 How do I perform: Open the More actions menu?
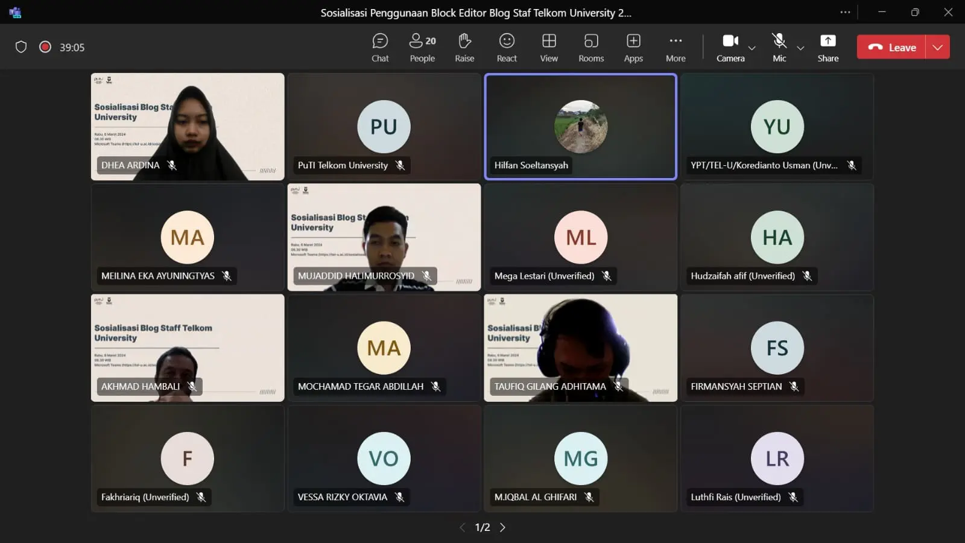(x=675, y=48)
